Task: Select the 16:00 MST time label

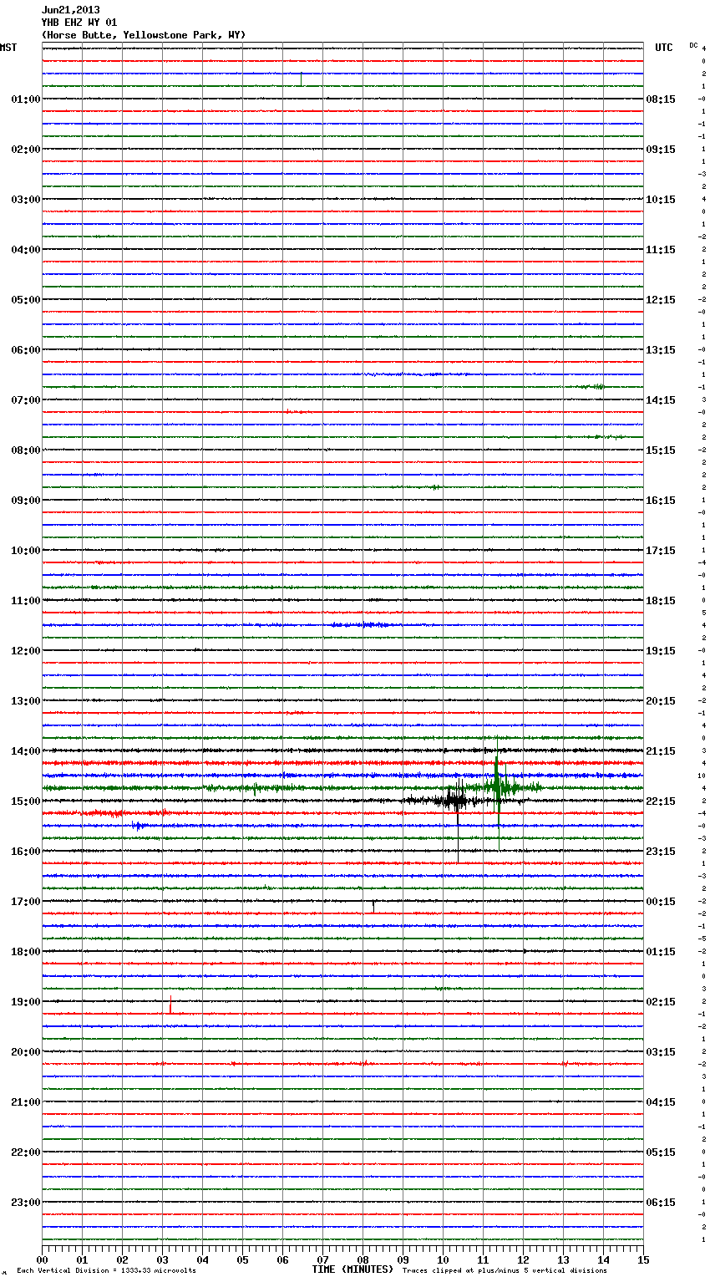Action: click(25, 852)
